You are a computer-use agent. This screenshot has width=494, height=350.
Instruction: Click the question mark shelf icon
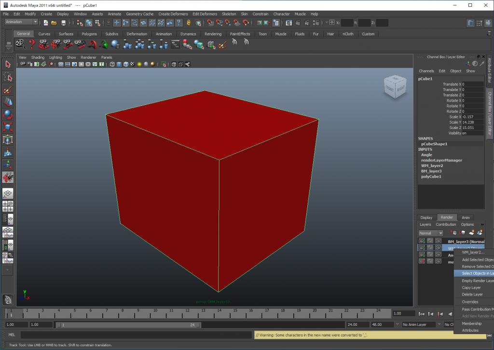click(32, 44)
